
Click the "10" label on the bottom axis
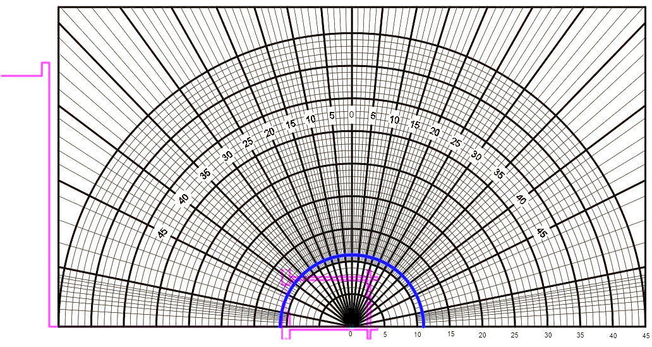click(x=418, y=334)
